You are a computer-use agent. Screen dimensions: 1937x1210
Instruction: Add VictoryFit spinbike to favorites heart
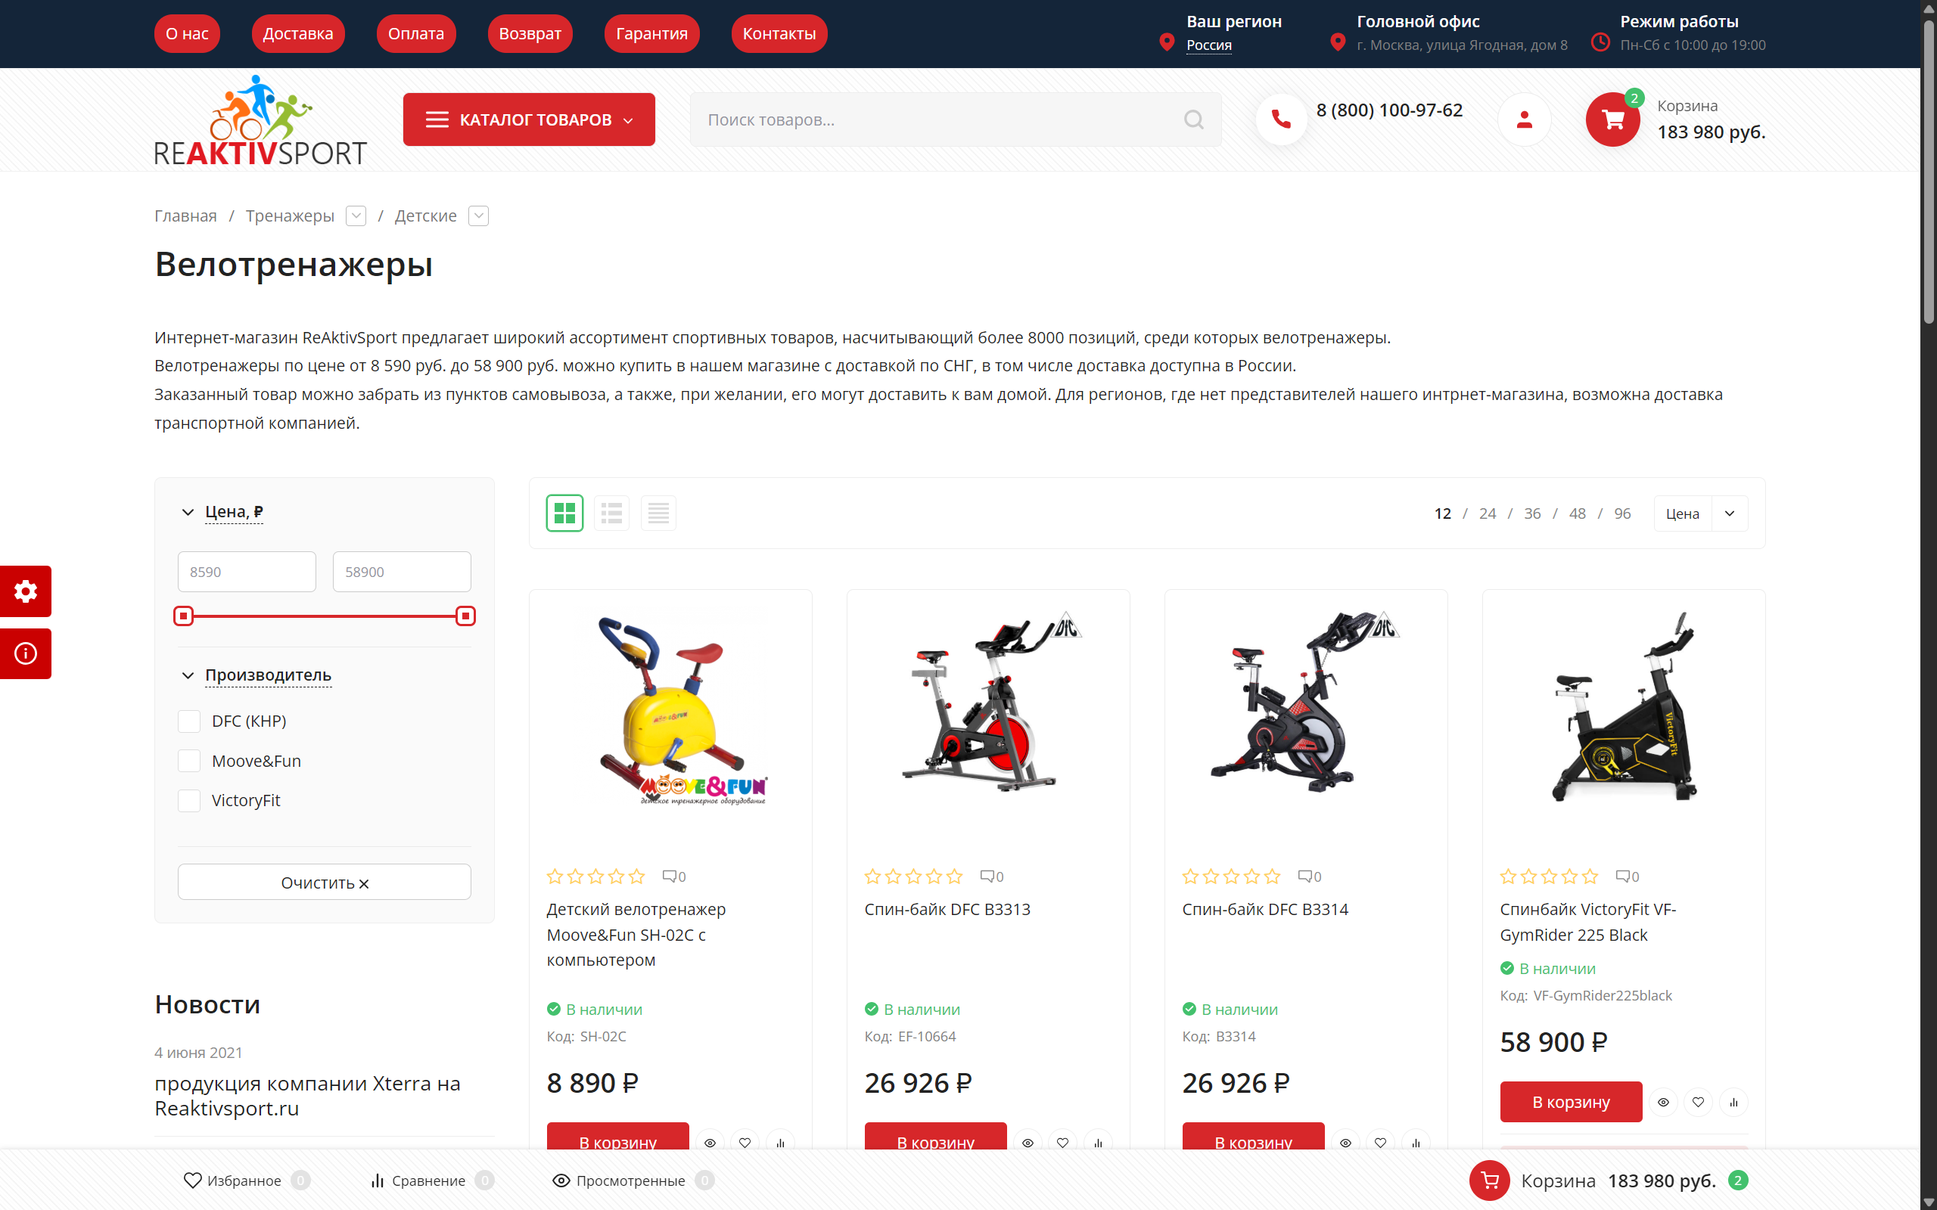[x=1698, y=1102]
